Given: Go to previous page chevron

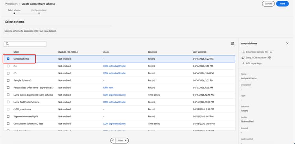Looking at the screenshot, I should click(113, 140).
